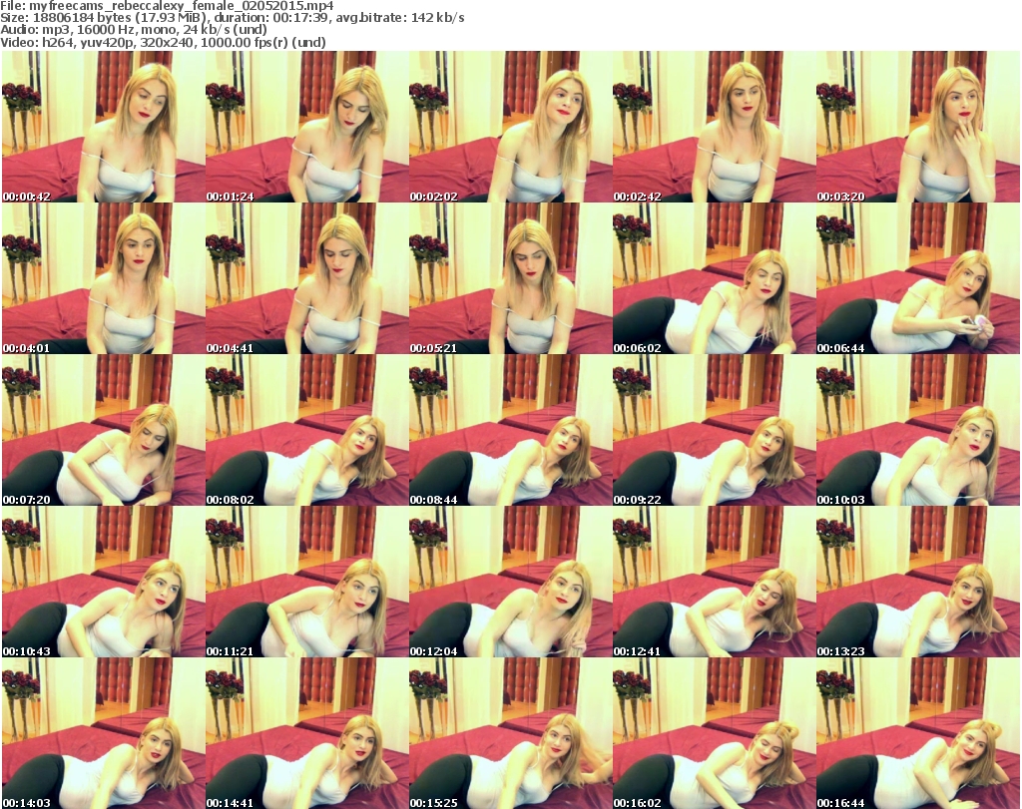Screen dimensions: 1022x809
Task: Click the Video h264 info line
Action: tap(163, 42)
